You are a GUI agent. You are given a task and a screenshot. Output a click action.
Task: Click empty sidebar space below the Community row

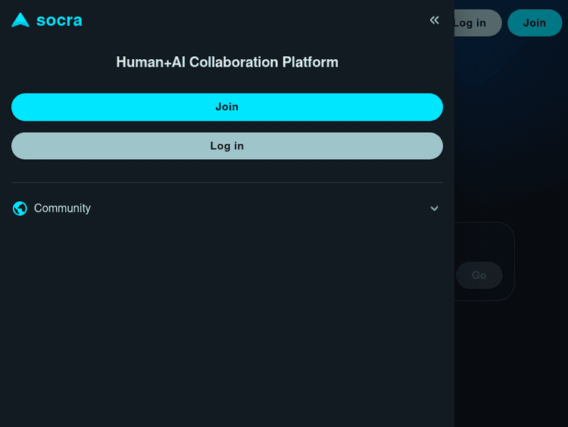(227, 319)
